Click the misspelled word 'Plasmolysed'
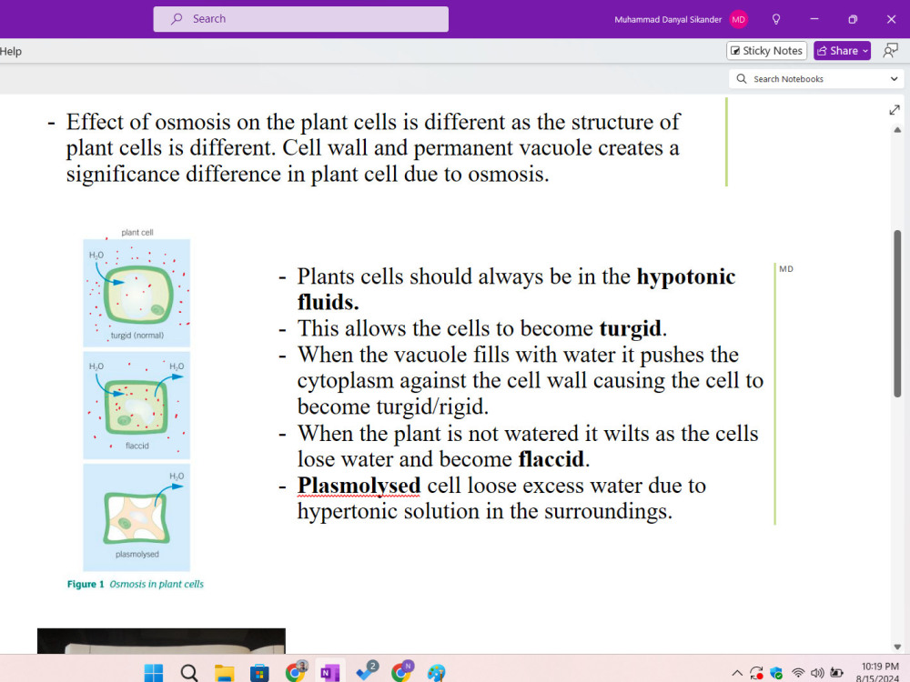The height and width of the screenshot is (682, 910). (x=359, y=486)
